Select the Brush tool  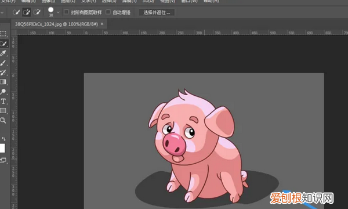tap(3, 63)
